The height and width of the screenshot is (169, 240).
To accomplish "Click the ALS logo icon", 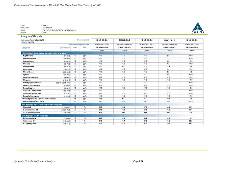I will click(x=198, y=28).
